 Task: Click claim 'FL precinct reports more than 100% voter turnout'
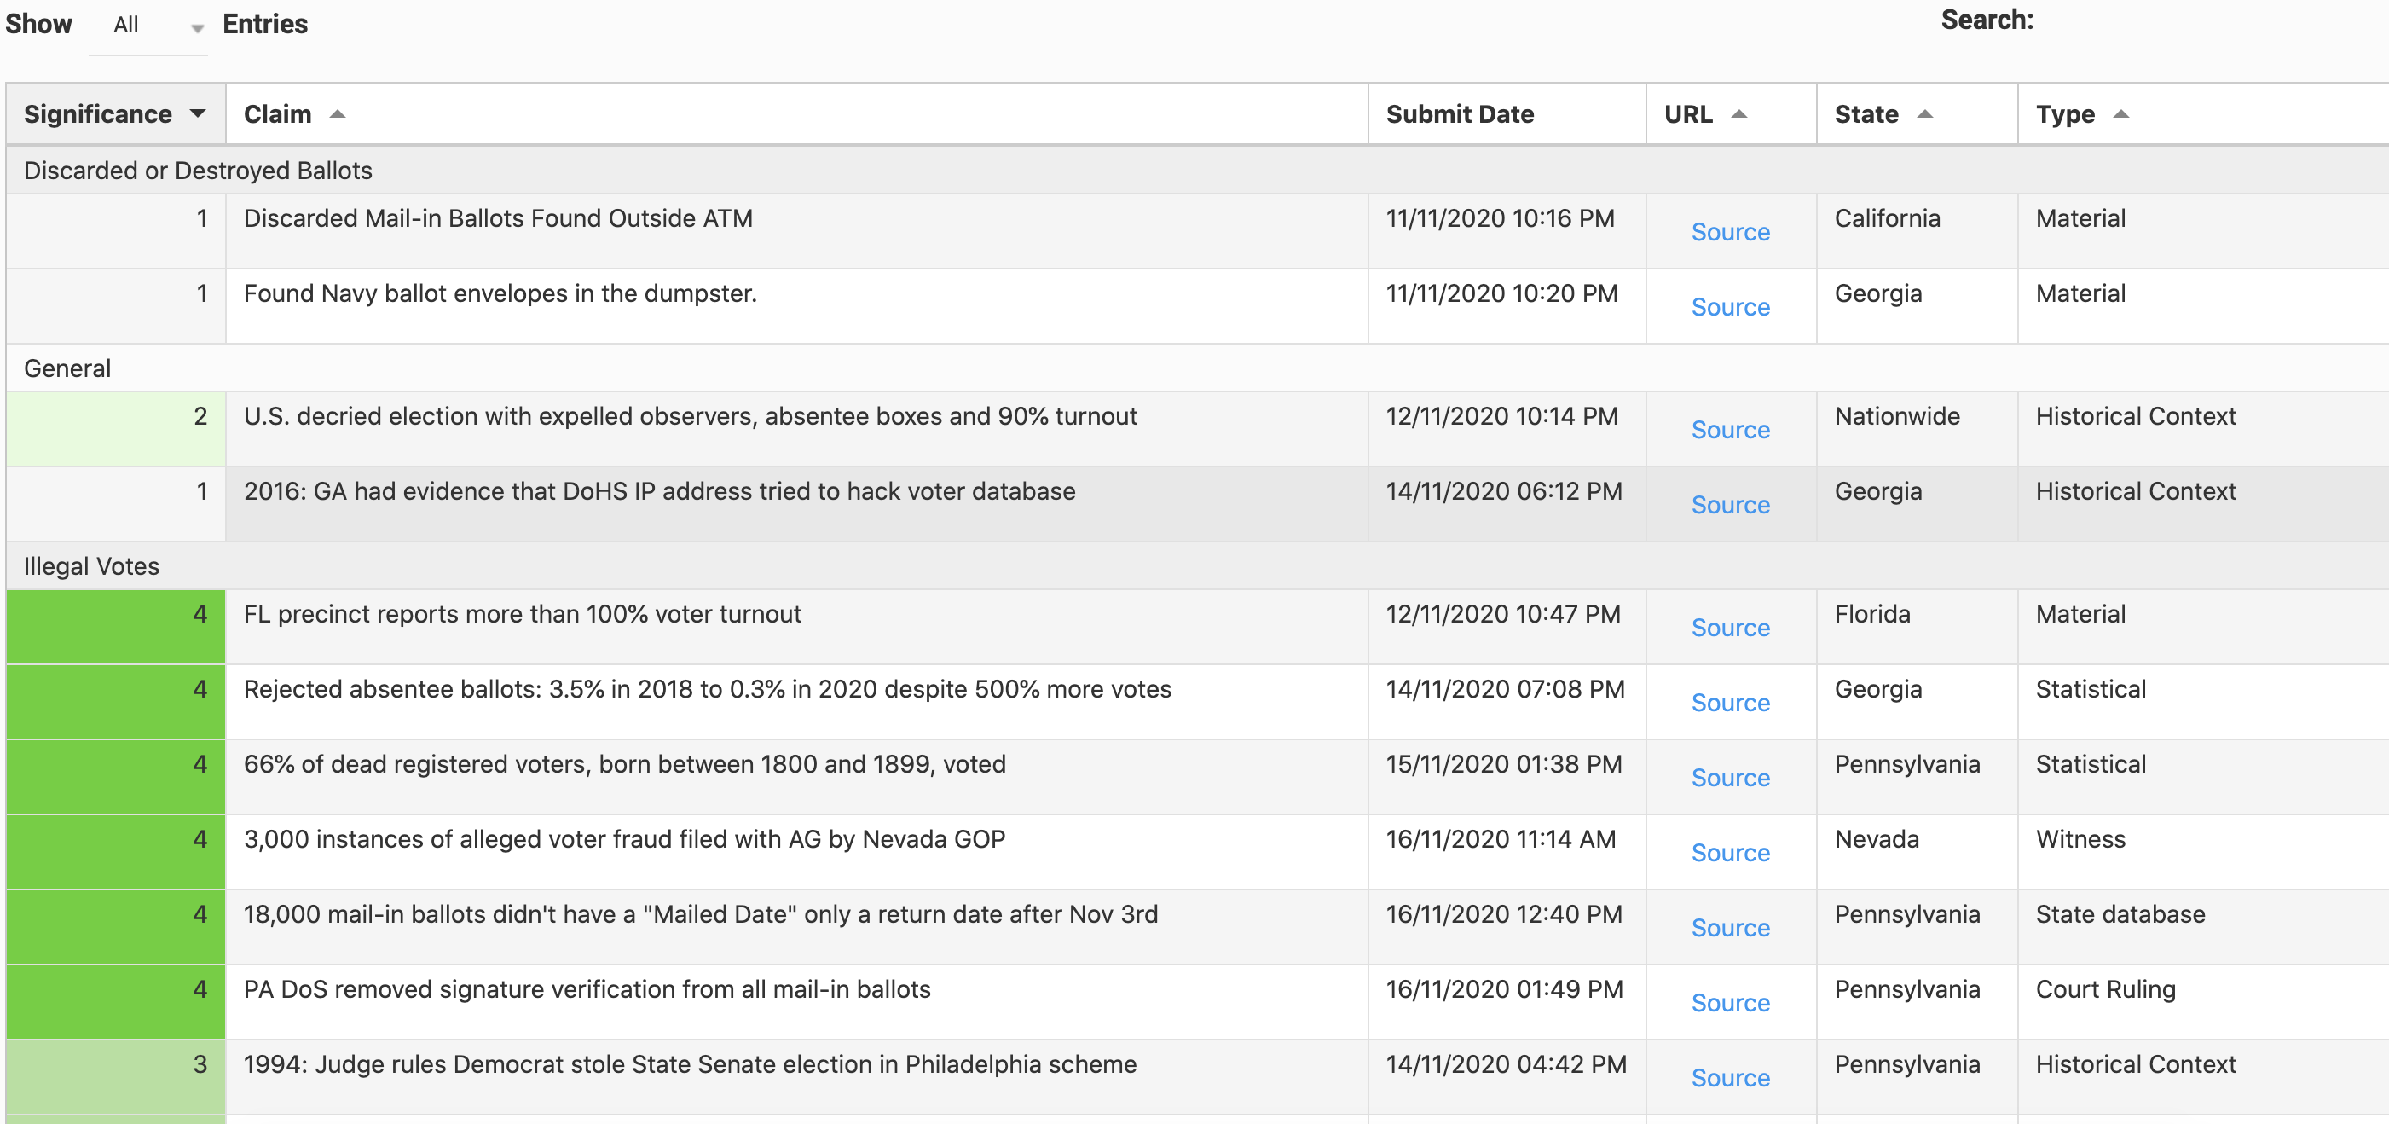pyautogui.click(x=522, y=615)
